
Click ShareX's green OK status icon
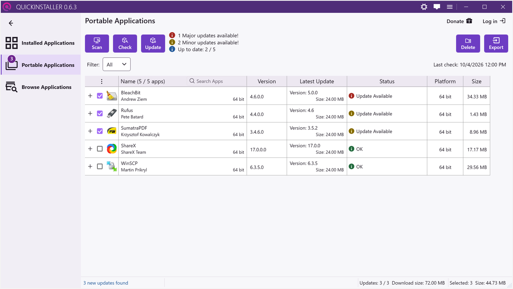click(351, 149)
